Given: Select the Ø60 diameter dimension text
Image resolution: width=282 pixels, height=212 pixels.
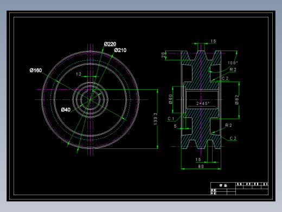Looking at the screenshot, I should (170, 99).
